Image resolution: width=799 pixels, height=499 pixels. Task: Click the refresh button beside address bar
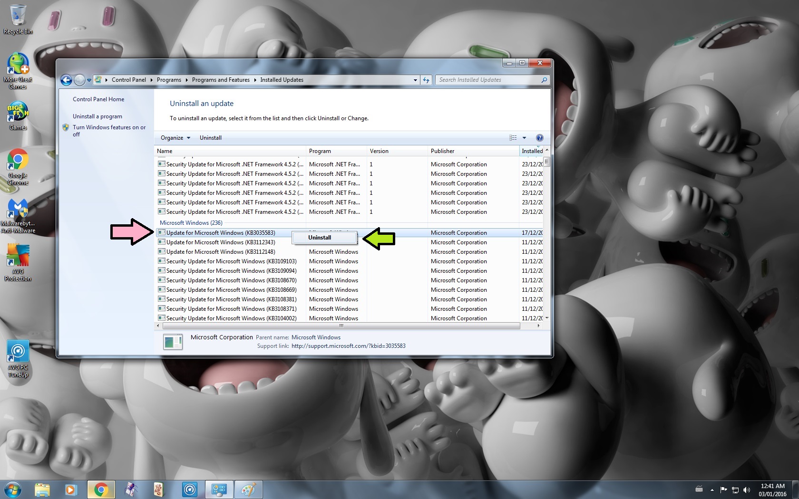coord(426,80)
